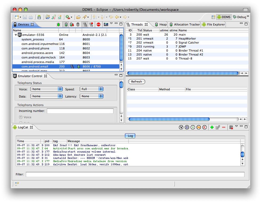Screen dimensions: 261x203
Task: Enable the Error log level filter
Action: tap(205, 127)
